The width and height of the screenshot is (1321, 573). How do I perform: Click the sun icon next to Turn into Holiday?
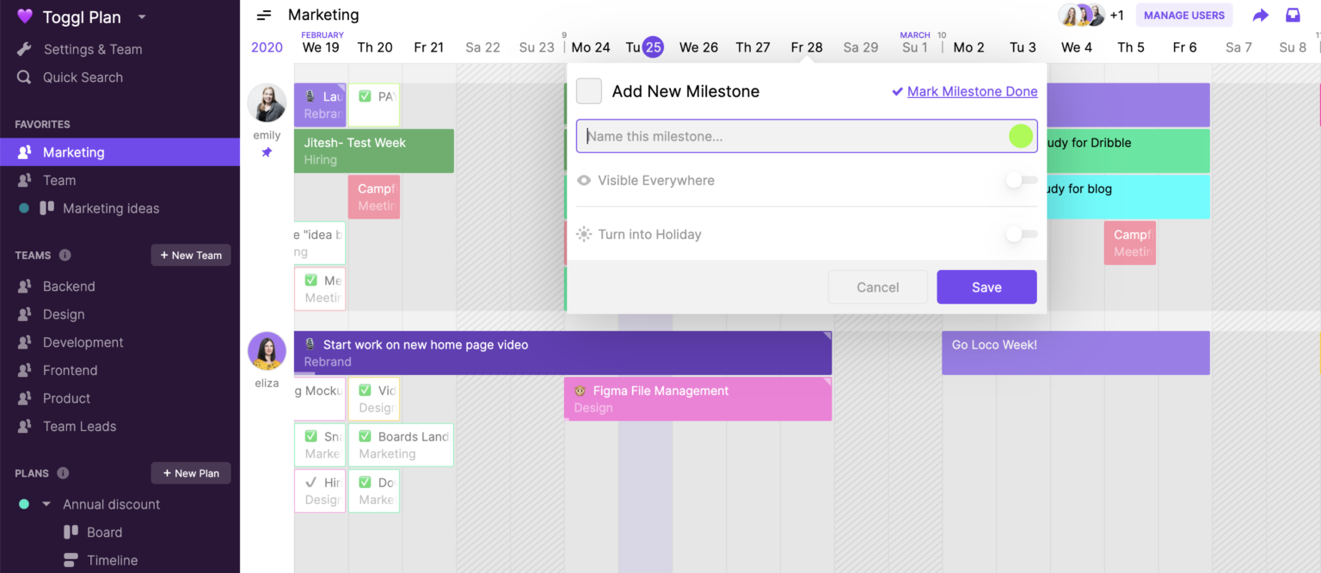point(584,233)
